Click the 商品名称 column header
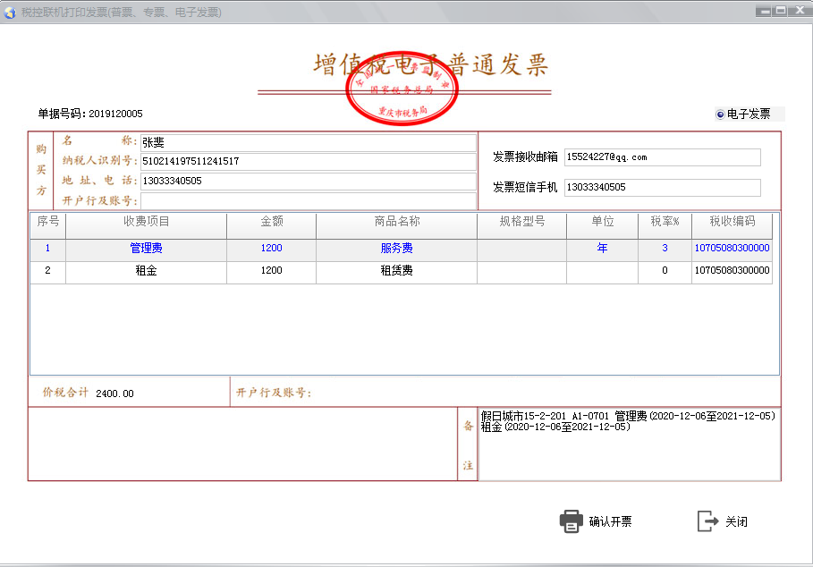Screen dimensions: 813x567 tap(396, 226)
